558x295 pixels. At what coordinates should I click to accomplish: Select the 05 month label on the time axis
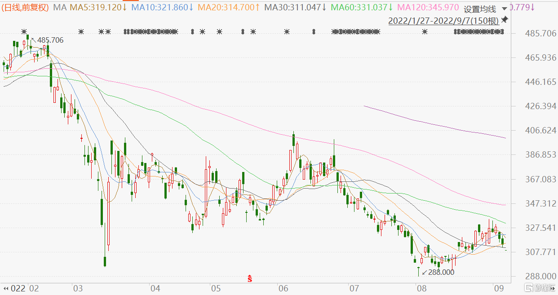coord(216,288)
